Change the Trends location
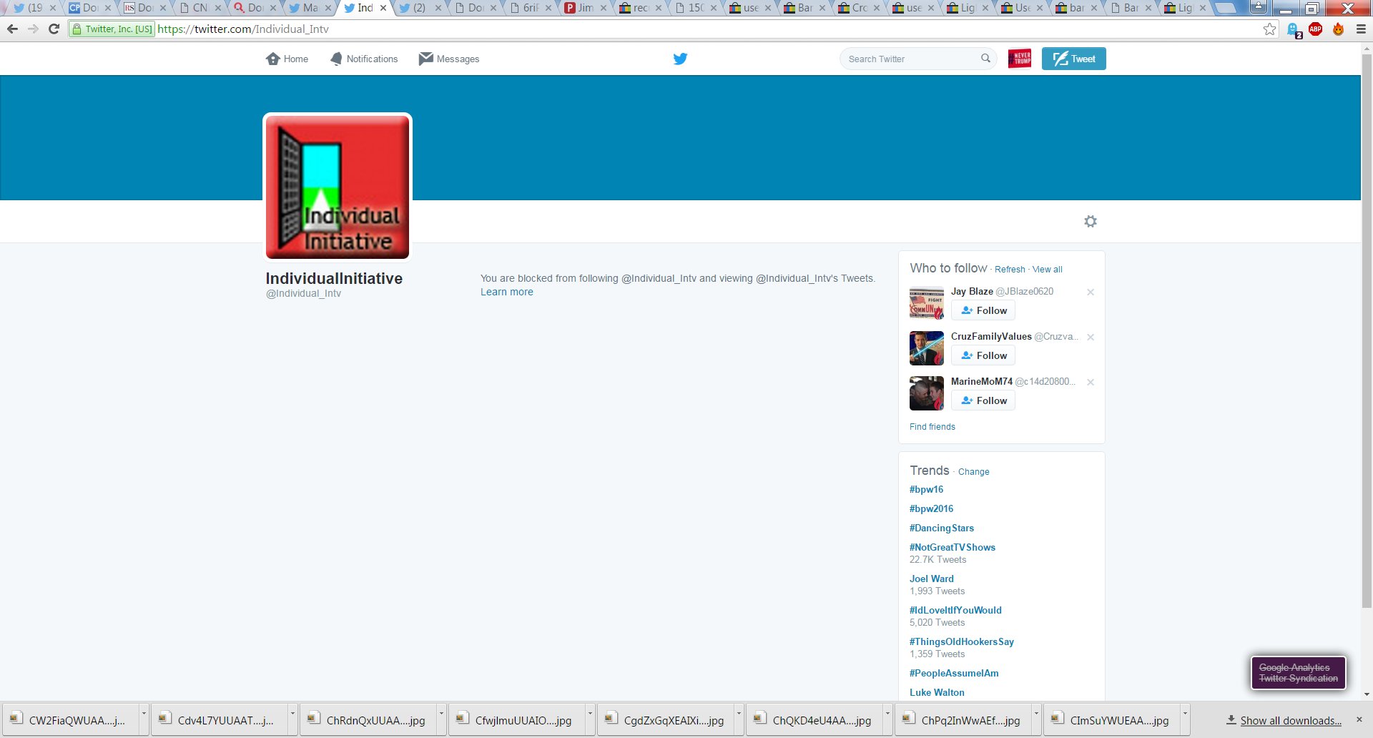The width and height of the screenshot is (1373, 738). coord(973,472)
